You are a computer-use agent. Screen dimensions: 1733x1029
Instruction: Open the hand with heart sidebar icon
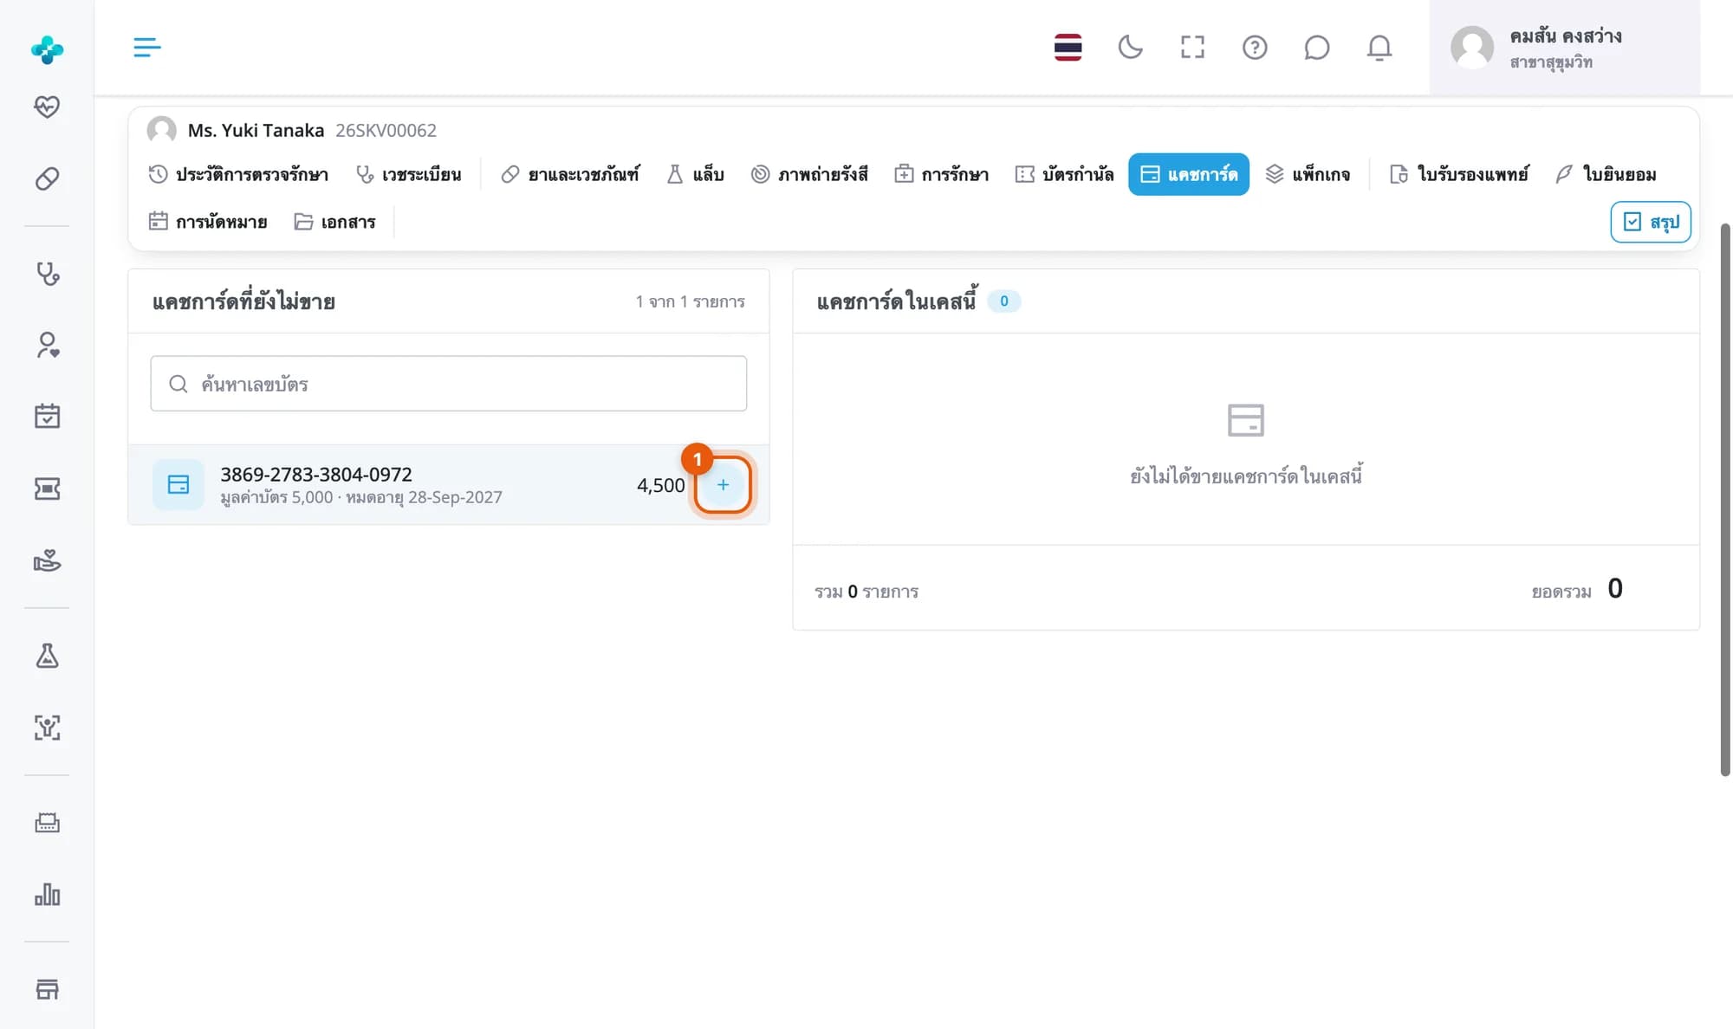[47, 560]
